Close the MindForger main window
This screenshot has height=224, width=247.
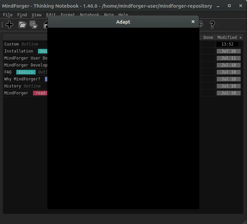point(241,6)
